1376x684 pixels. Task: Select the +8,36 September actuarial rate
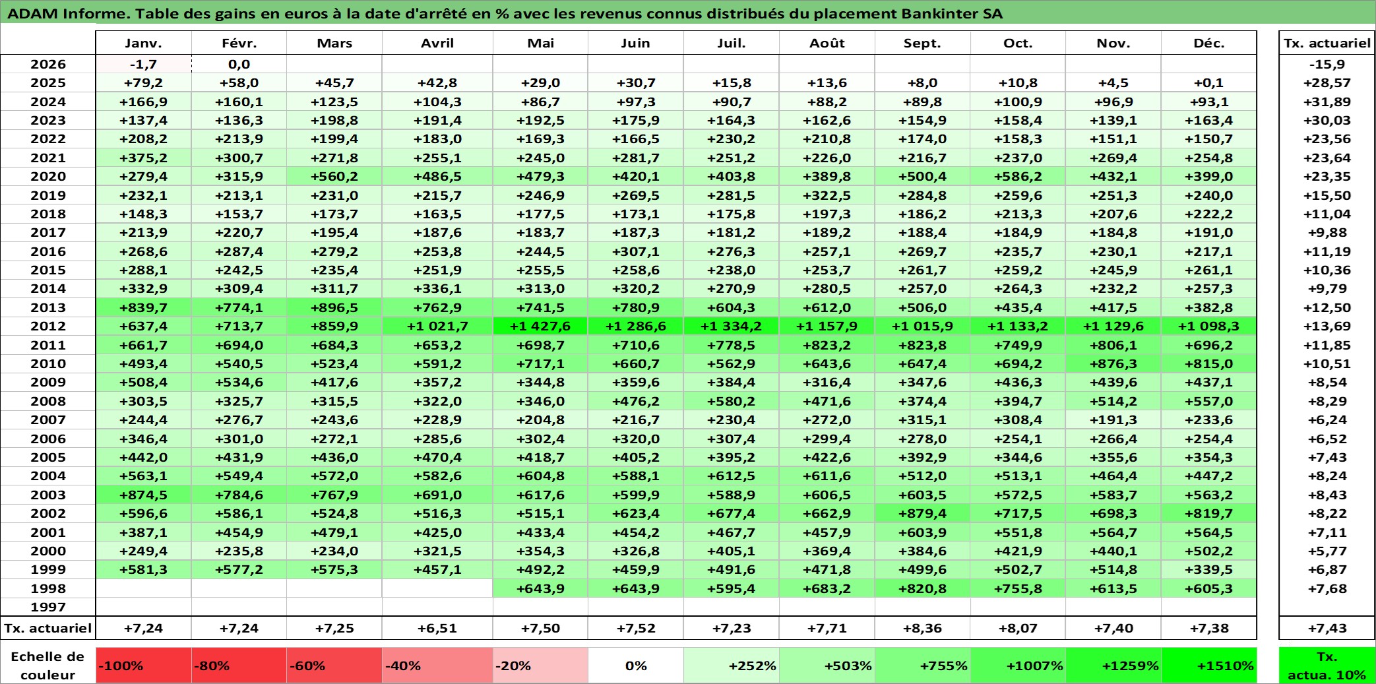(923, 628)
